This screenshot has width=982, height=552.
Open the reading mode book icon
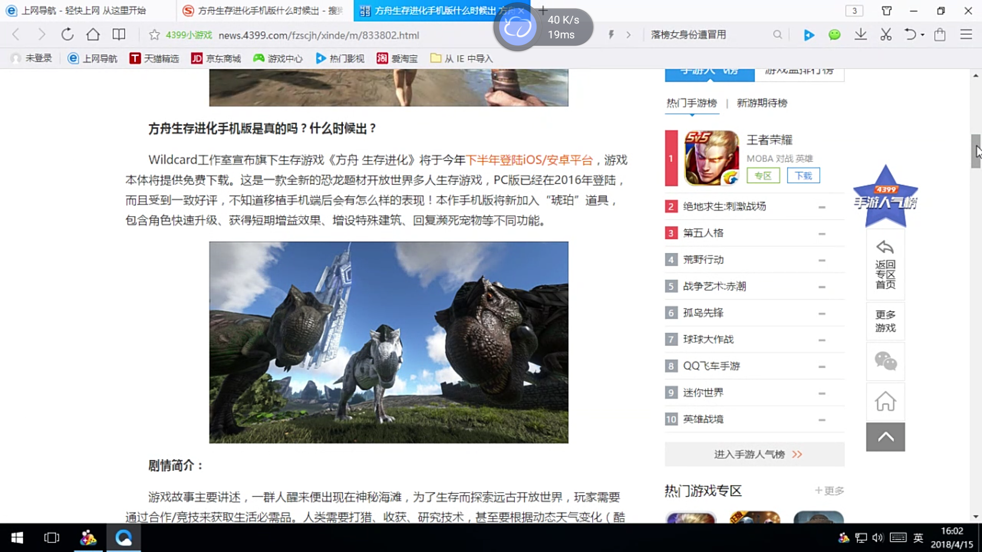point(119,35)
